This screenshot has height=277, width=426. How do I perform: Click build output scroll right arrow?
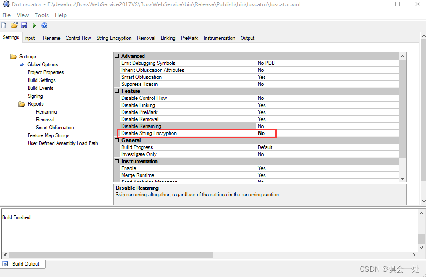(x=414, y=255)
